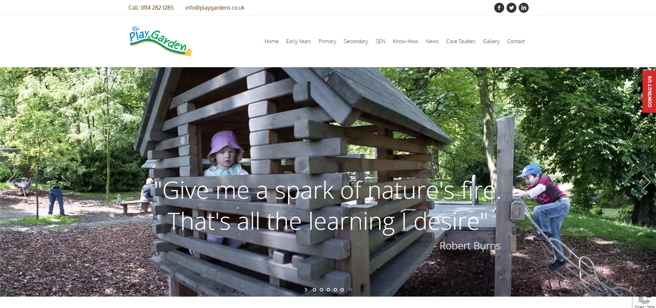Advance the slideshow using the right-edge arrow
Screen dimensions: 656x308
pyautogui.click(x=646, y=182)
